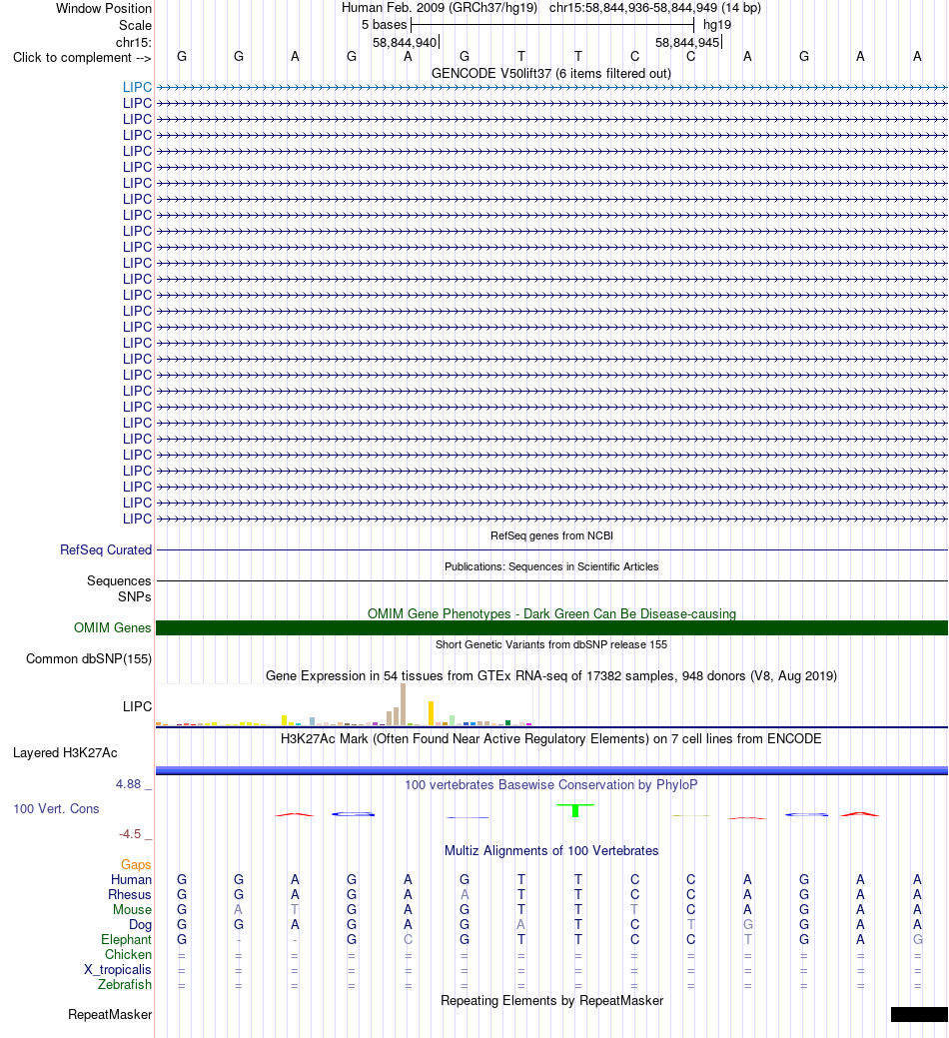Image resolution: width=949 pixels, height=1038 pixels.
Task: Click the blue Layered H3K27Ac signal bar
Action: coord(552,770)
